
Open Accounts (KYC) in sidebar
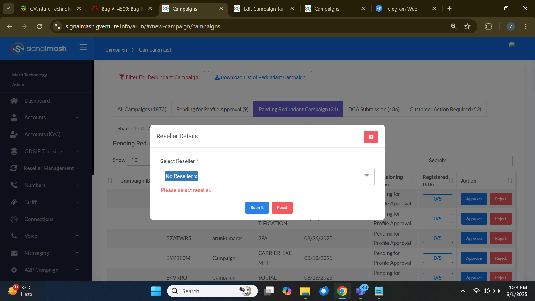(x=42, y=134)
